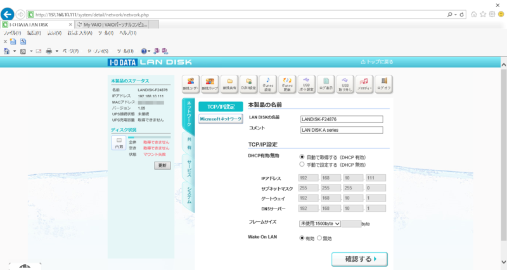Screen dimensions: 507x270
Task: Click the new tab button
Action: [154, 25]
